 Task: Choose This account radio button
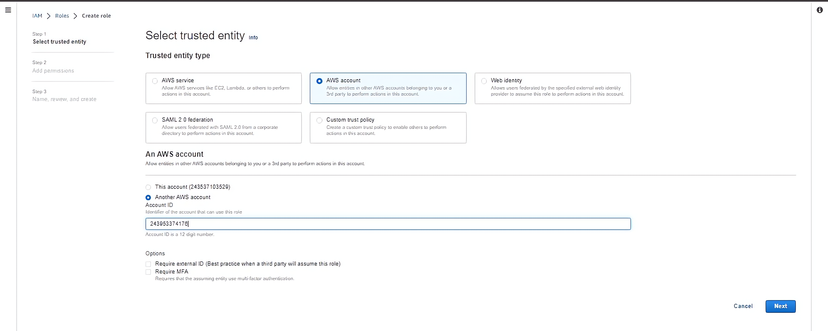pos(148,187)
